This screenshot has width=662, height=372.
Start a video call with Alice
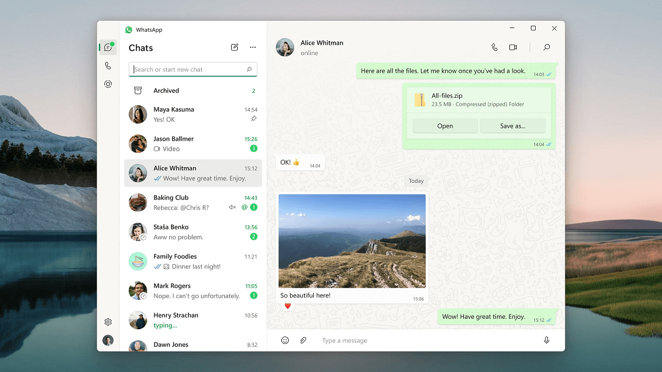click(513, 48)
